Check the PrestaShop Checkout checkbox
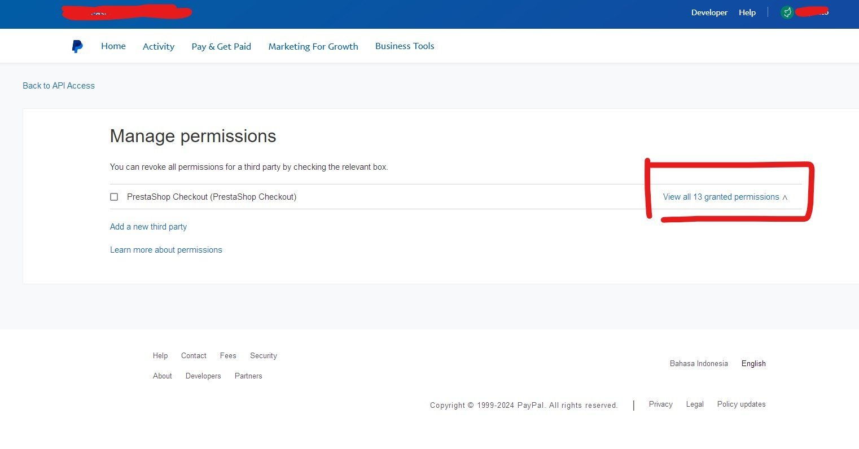This screenshot has height=449, width=859. 114,197
